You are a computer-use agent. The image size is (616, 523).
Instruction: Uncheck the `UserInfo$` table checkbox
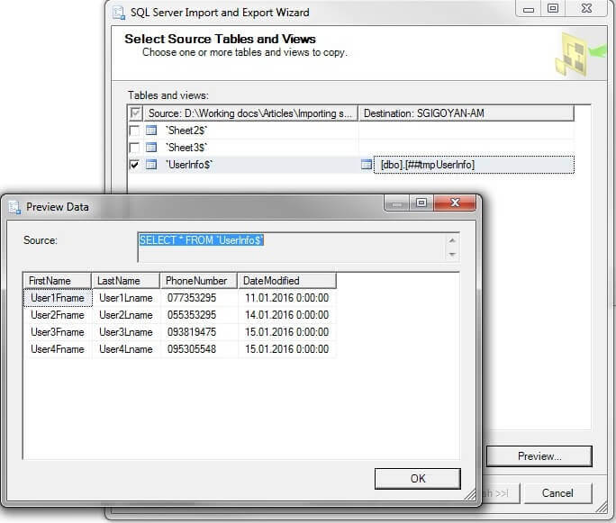pyautogui.click(x=135, y=165)
